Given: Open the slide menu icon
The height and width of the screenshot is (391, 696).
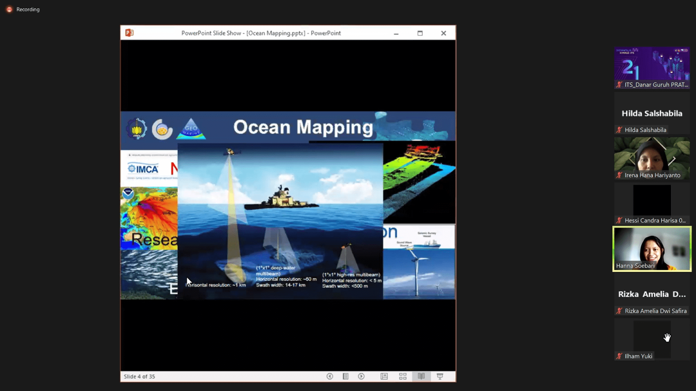Looking at the screenshot, I should [x=345, y=376].
